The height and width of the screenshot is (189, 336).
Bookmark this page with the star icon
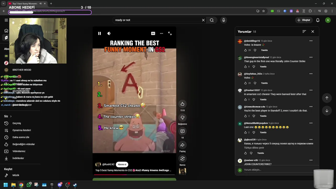264,11
